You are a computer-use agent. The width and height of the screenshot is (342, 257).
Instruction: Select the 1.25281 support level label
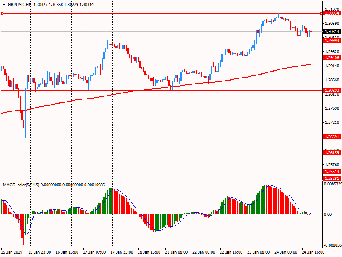pyautogui.click(x=332, y=179)
